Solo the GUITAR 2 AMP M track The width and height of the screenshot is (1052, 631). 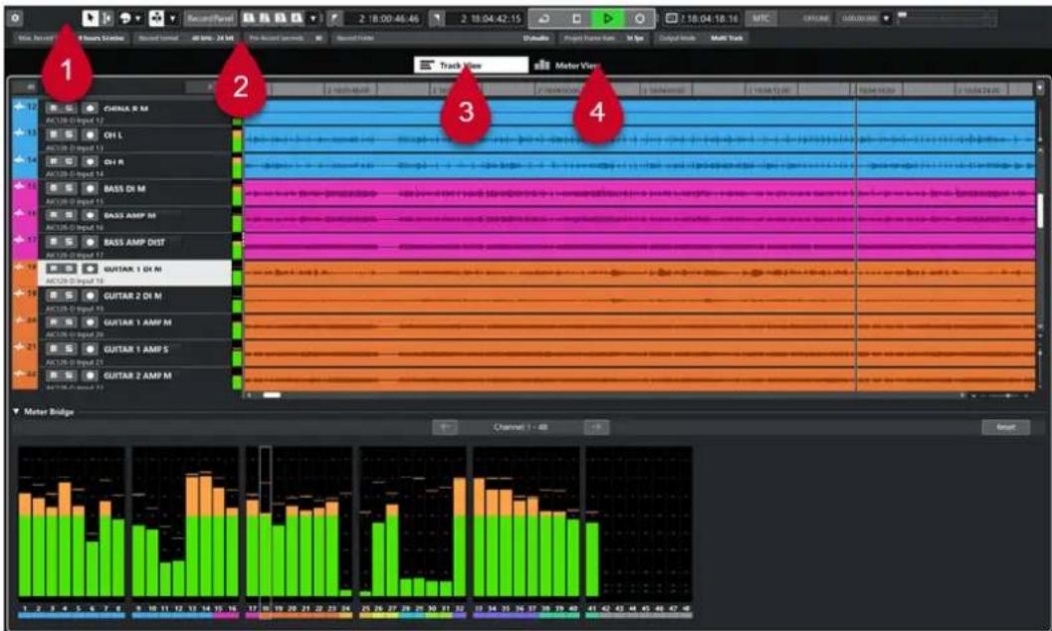[x=69, y=375]
